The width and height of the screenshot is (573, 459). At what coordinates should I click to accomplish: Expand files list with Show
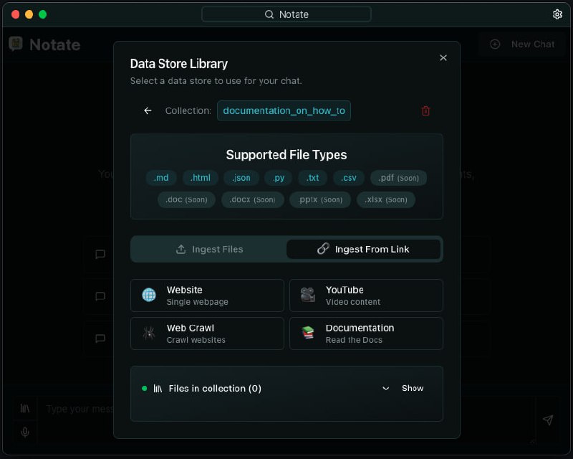[413, 388]
